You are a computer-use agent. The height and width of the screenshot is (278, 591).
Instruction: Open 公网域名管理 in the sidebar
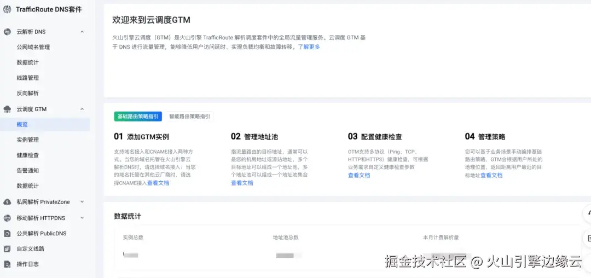[x=33, y=47]
